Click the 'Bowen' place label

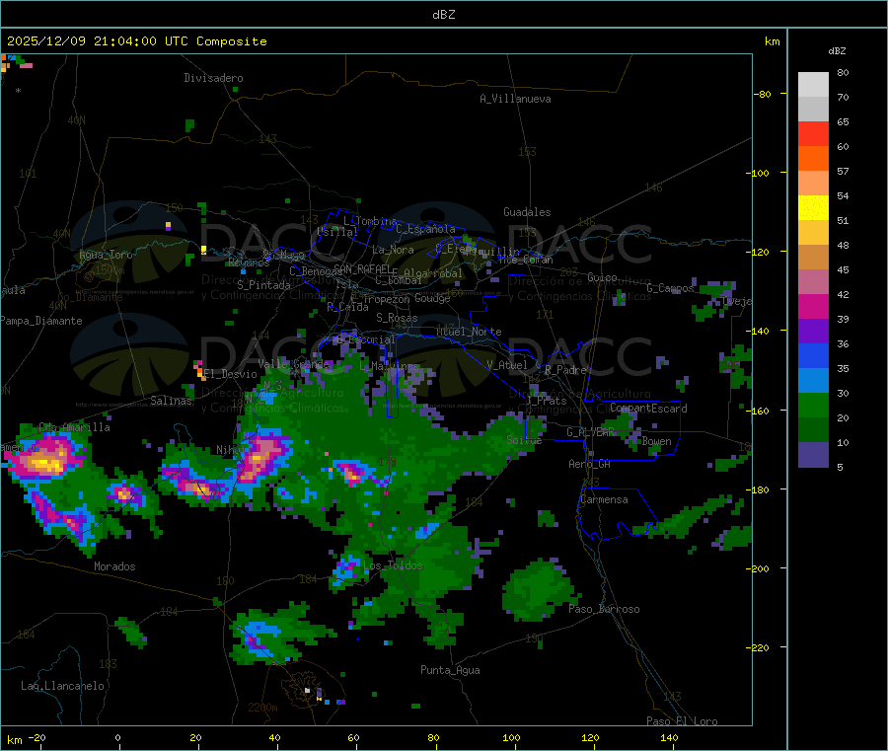(x=657, y=440)
